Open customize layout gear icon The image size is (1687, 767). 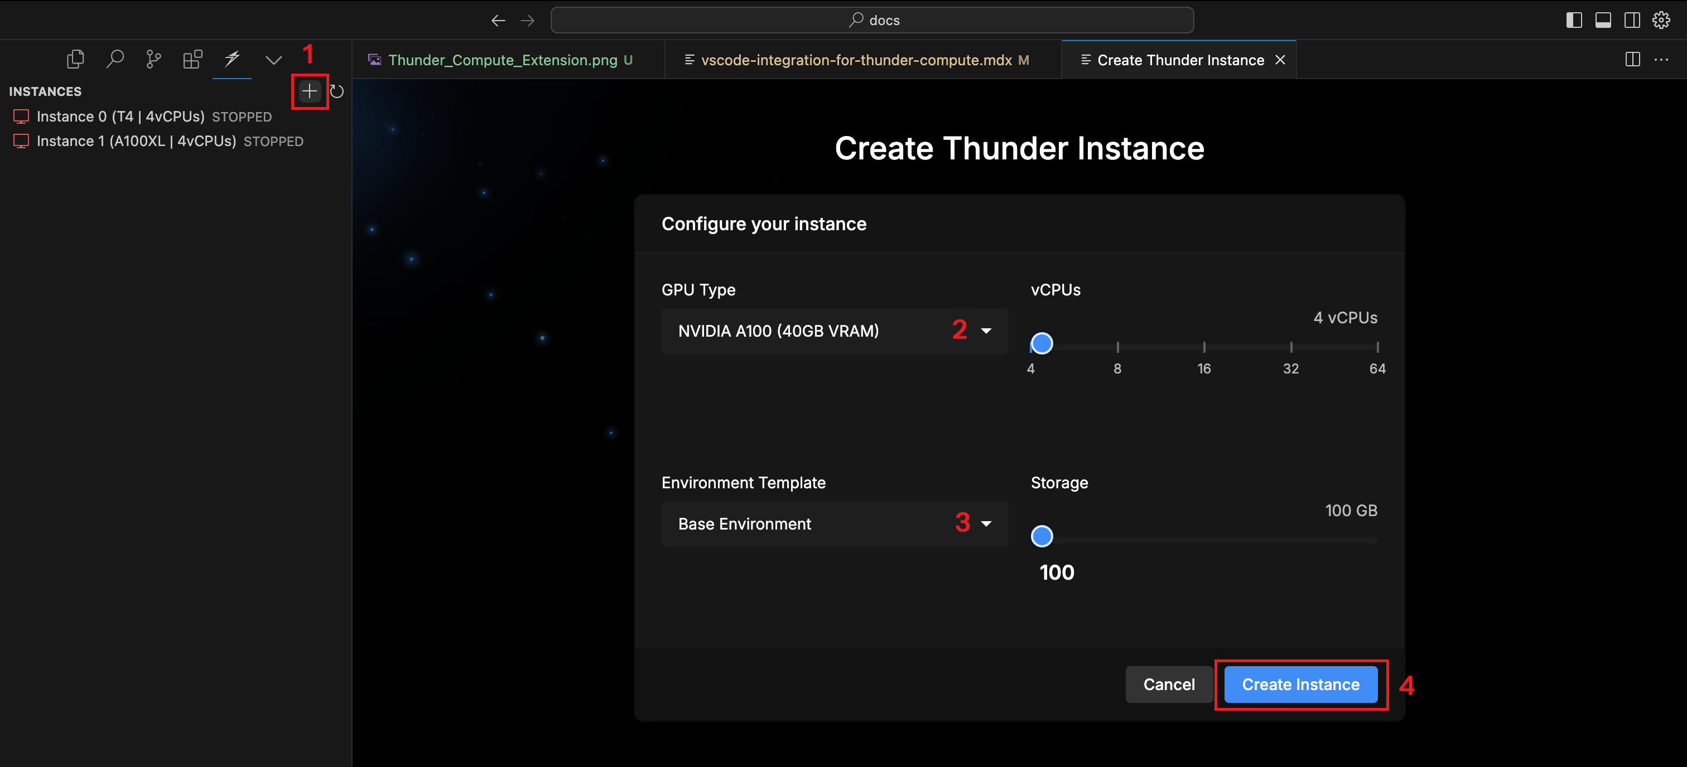click(x=1661, y=20)
